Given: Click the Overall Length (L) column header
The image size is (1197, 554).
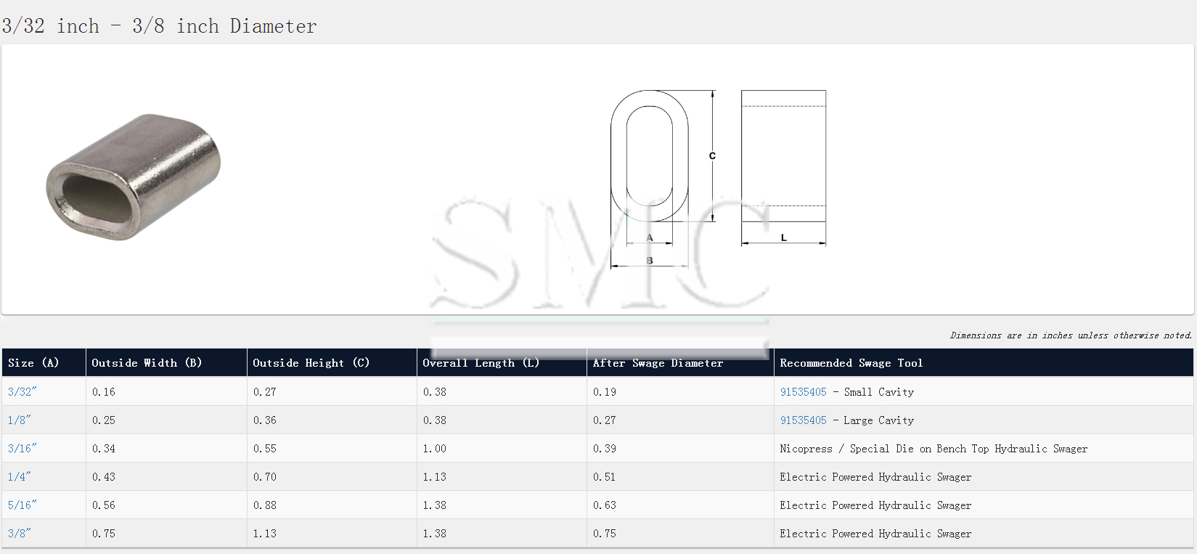Looking at the screenshot, I should tap(481, 363).
